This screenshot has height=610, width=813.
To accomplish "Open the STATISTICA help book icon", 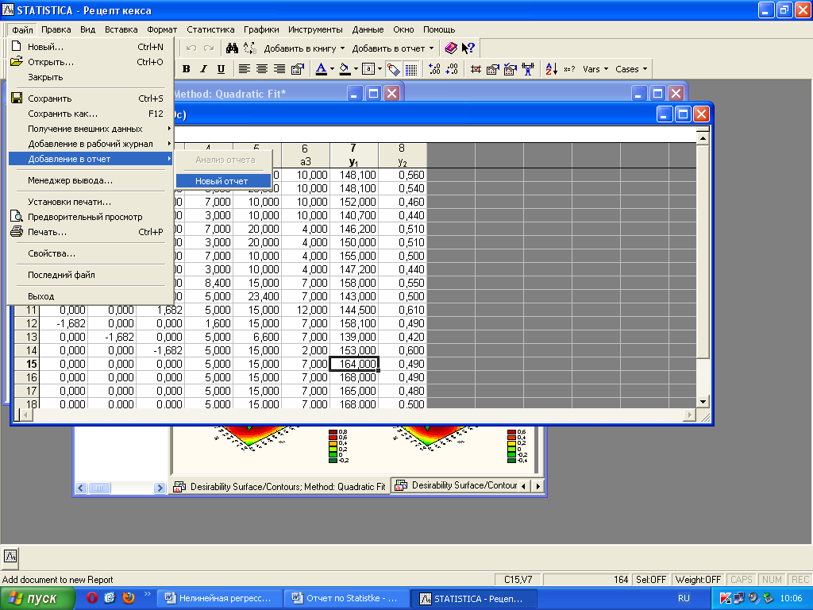I will (x=451, y=48).
